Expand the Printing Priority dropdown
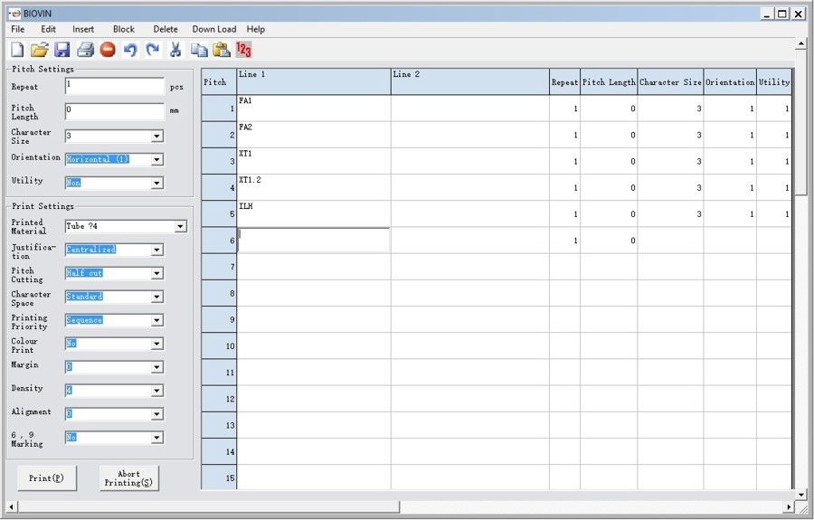814x520 pixels. click(x=156, y=321)
